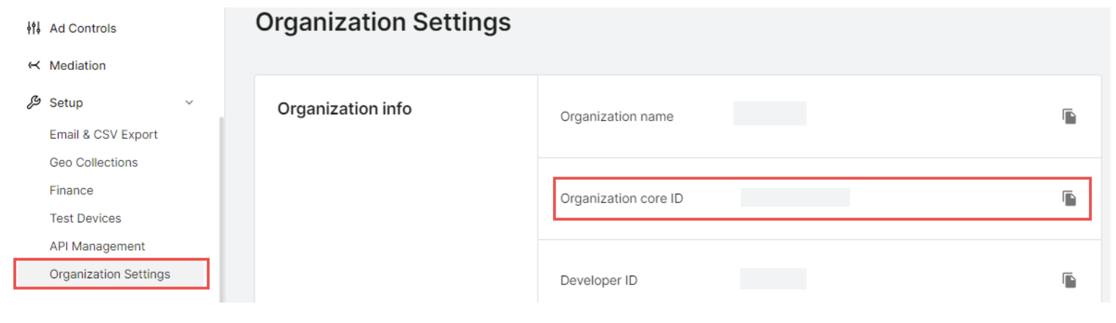The height and width of the screenshot is (323, 1116).
Task: Click the Organization name value field
Action: [x=770, y=114]
